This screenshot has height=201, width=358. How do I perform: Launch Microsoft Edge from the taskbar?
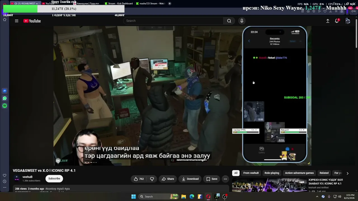click(192, 197)
